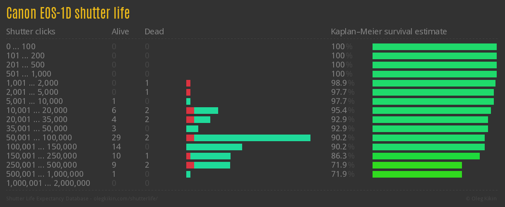Click the 86.3% survival percentage
The image size is (505, 207).
342,156
